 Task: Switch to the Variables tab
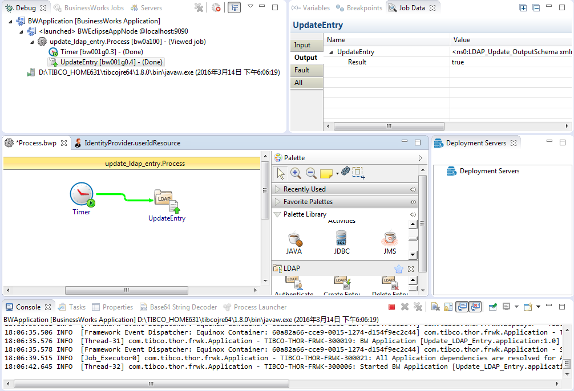[310, 7]
